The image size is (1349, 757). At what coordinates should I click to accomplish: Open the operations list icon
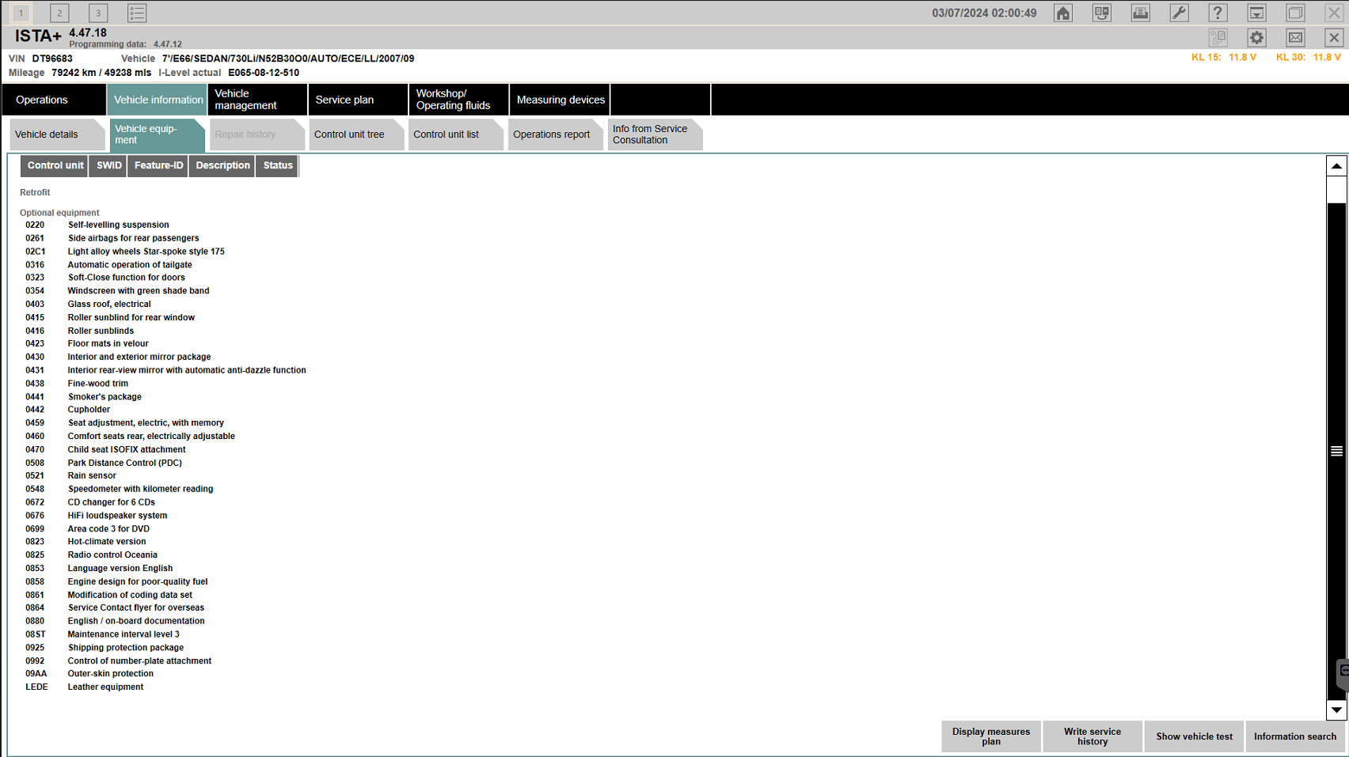[x=137, y=13]
